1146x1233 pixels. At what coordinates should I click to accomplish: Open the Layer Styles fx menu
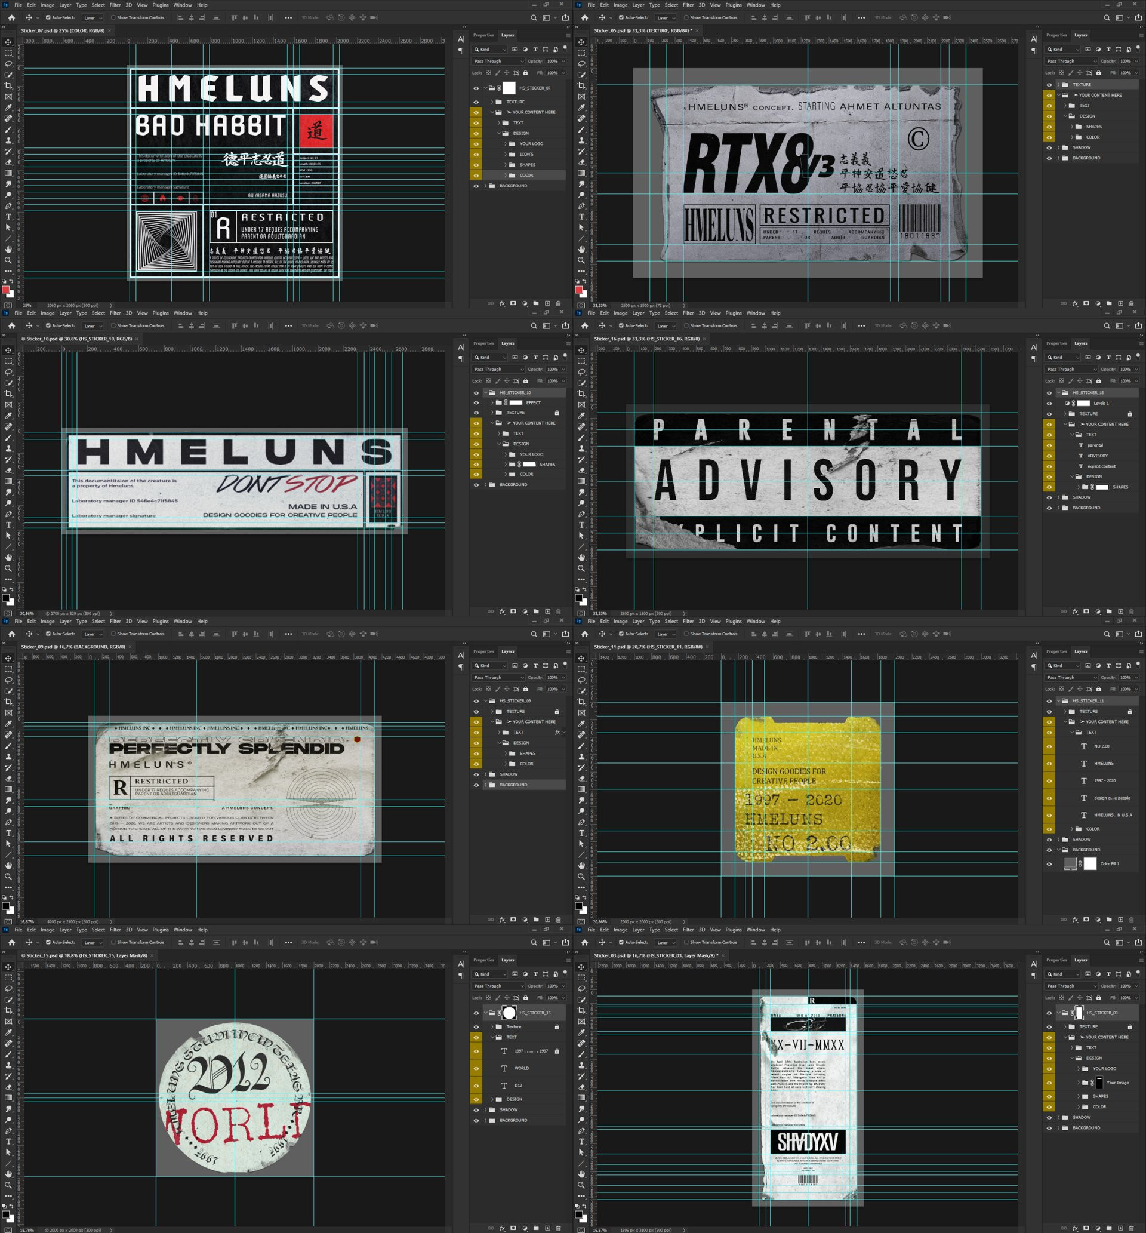point(502,303)
